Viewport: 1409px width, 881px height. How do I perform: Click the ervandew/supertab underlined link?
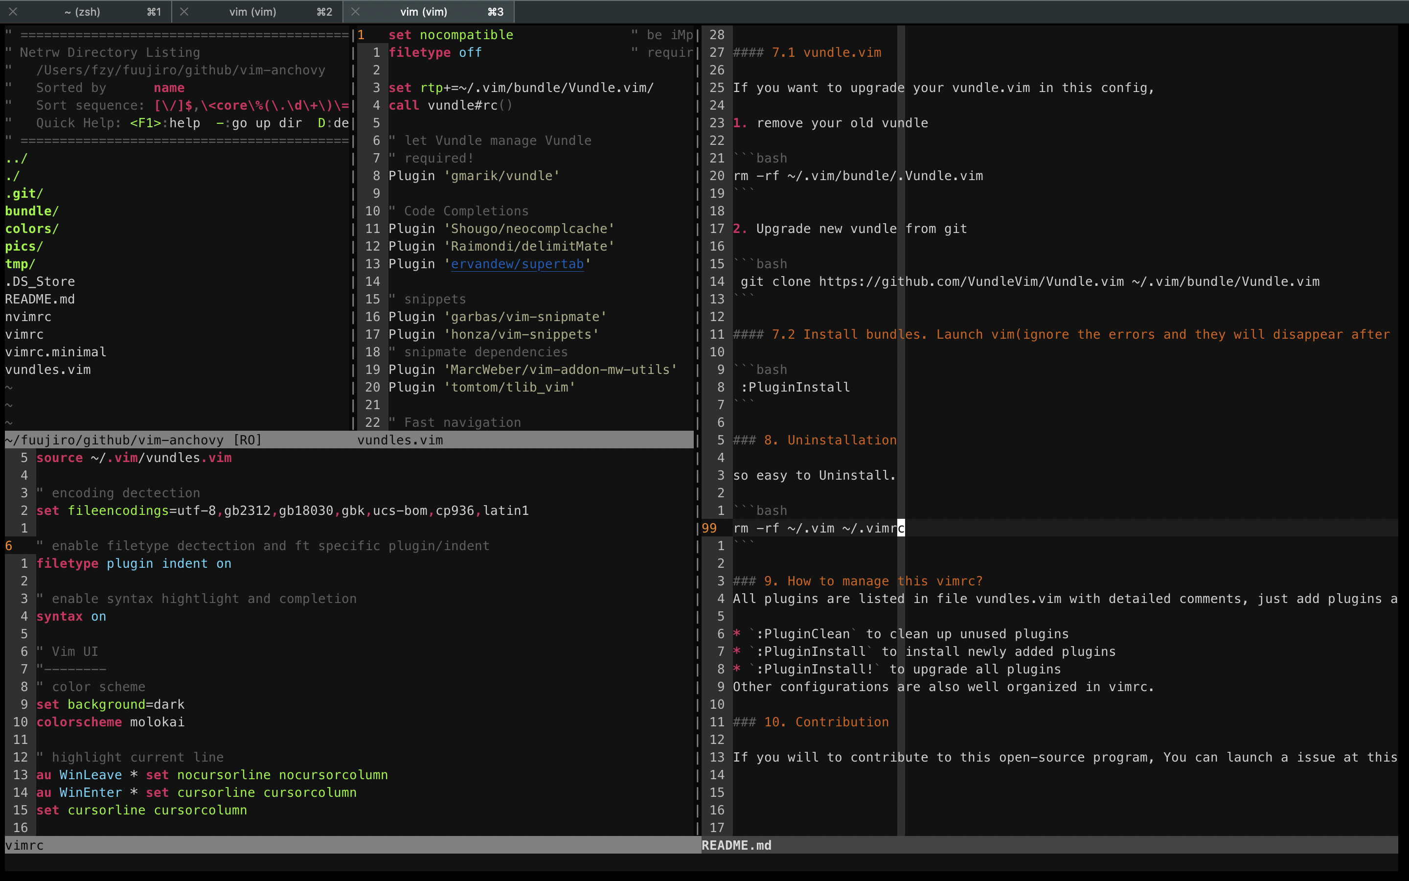(517, 264)
